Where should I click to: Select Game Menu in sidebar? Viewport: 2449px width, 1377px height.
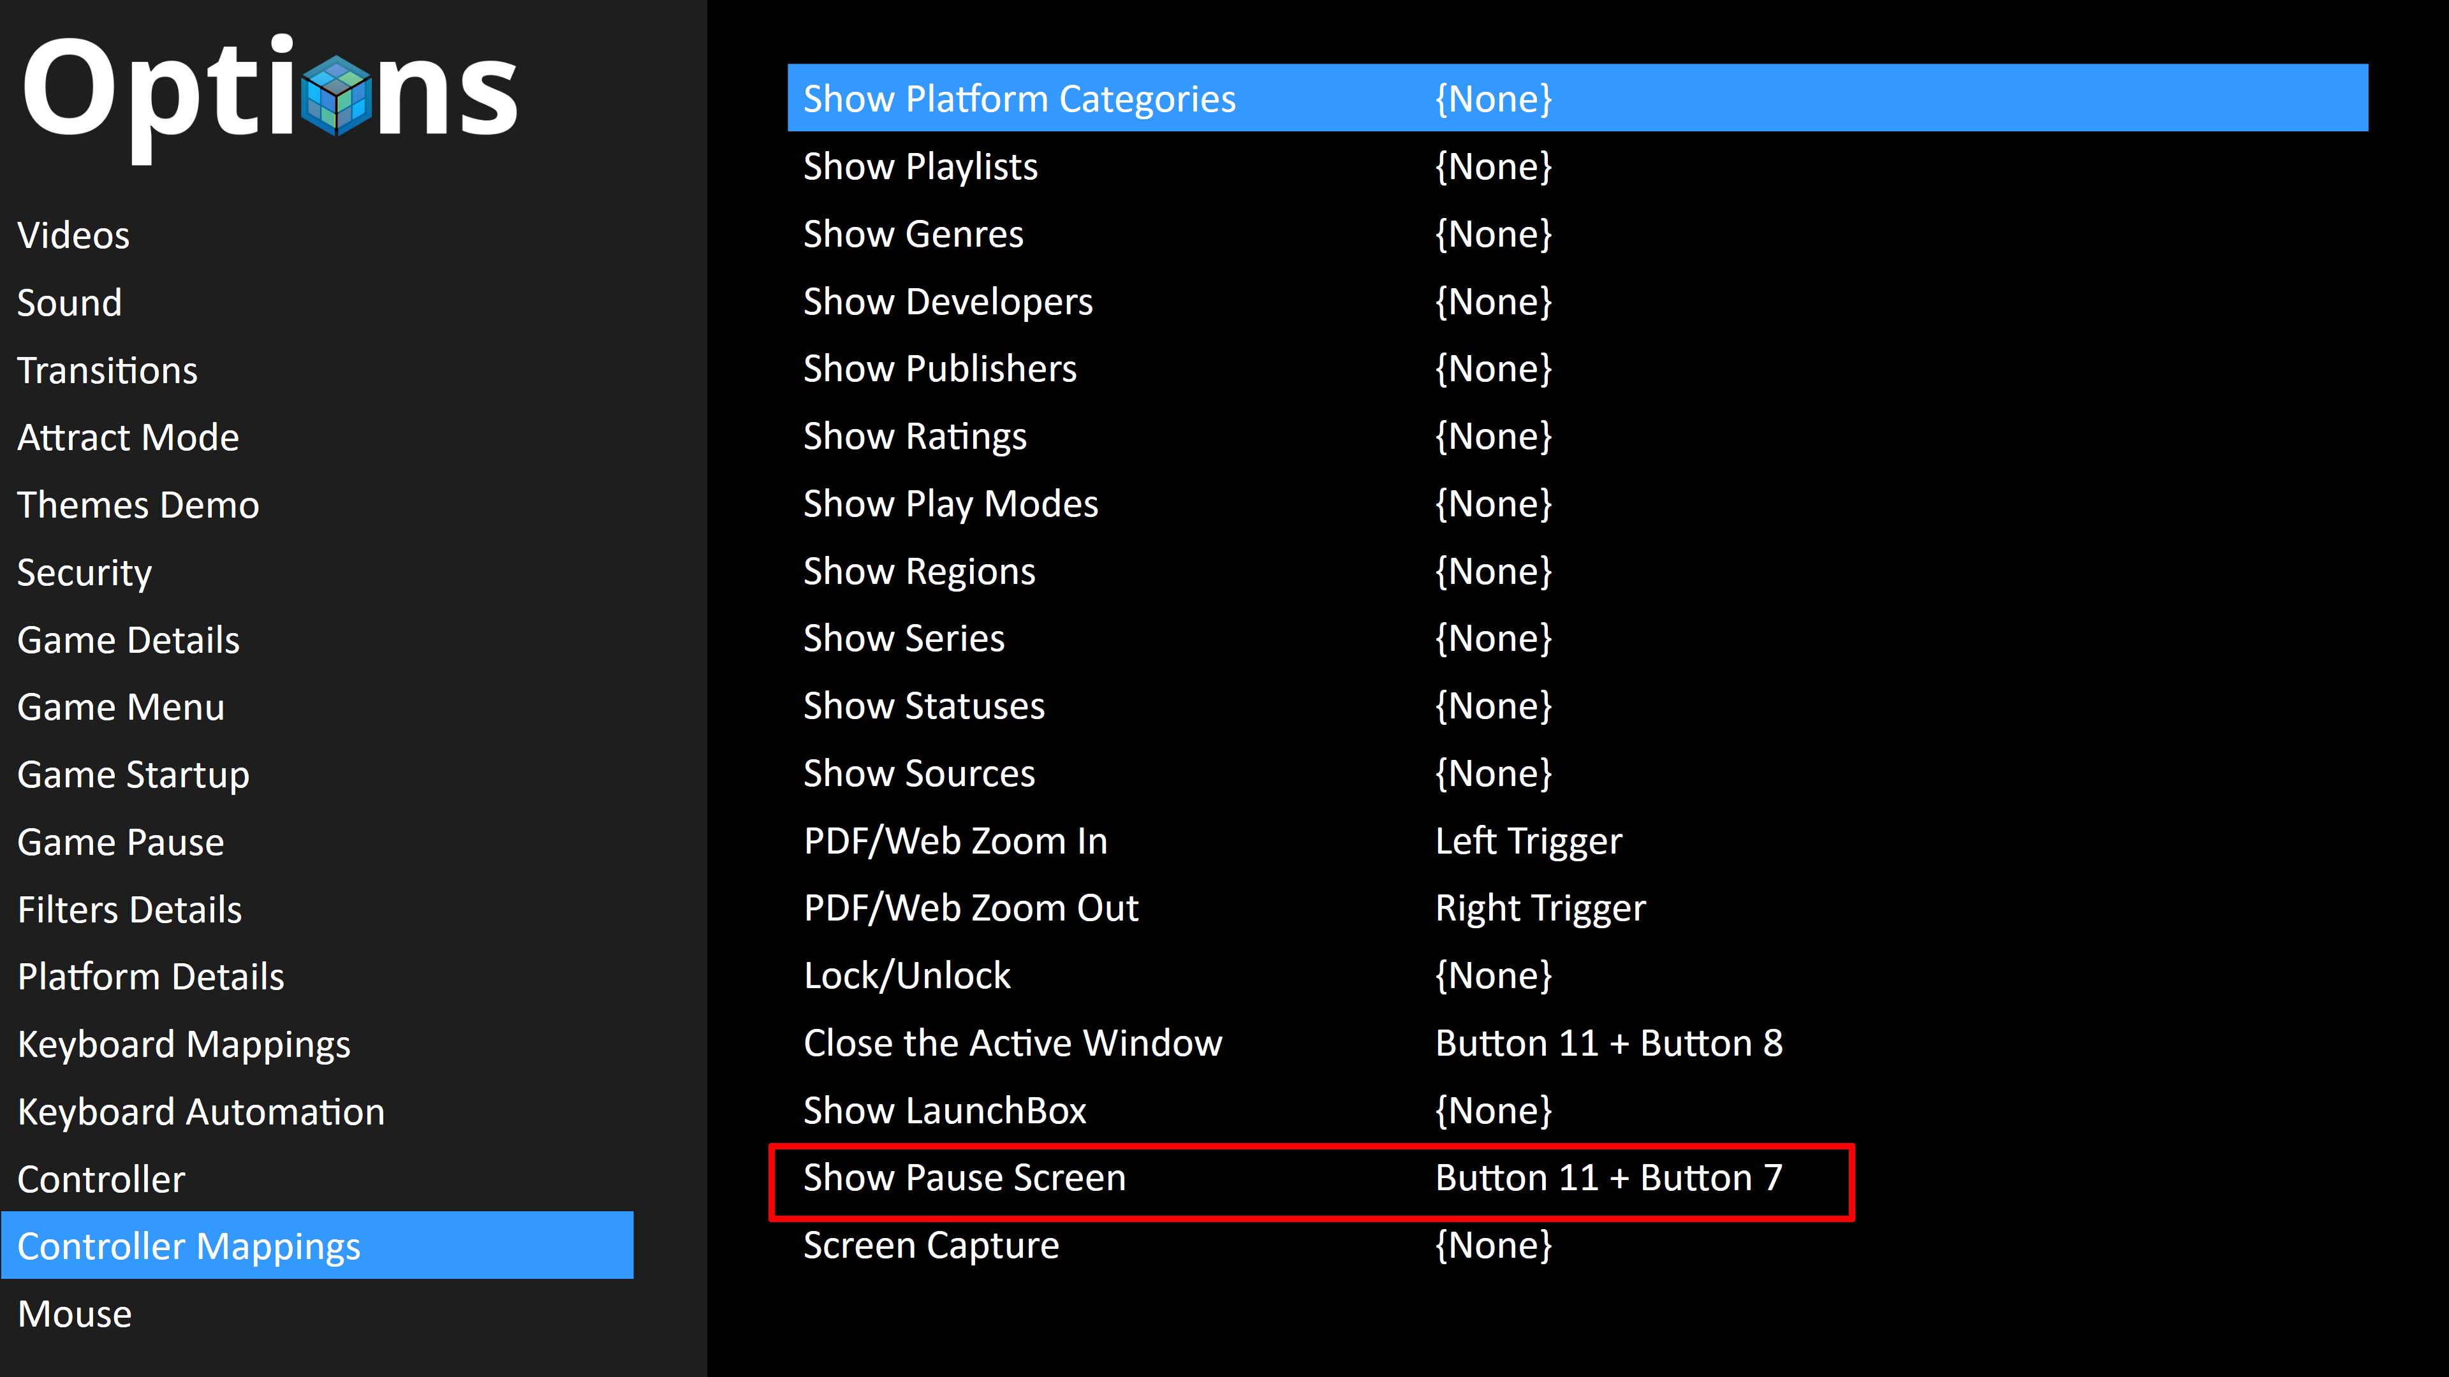(121, 707)
